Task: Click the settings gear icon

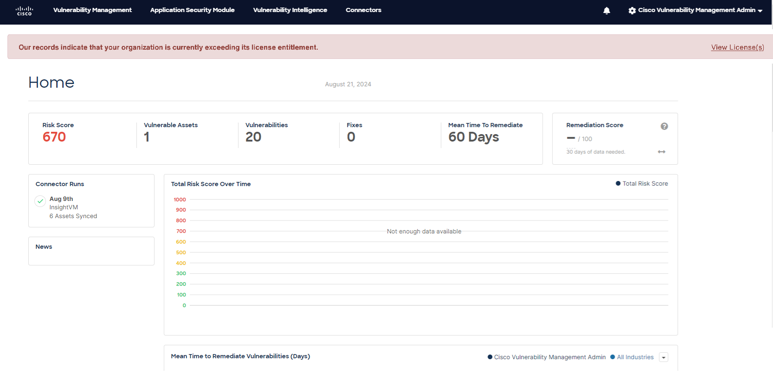Action: click(x=632, y=10)
